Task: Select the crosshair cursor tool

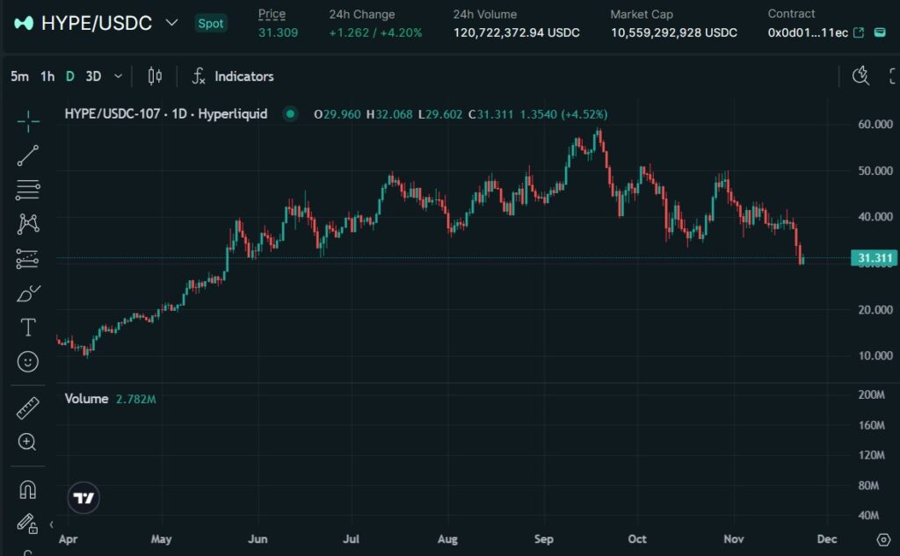Action: click(x=28, y=122)
